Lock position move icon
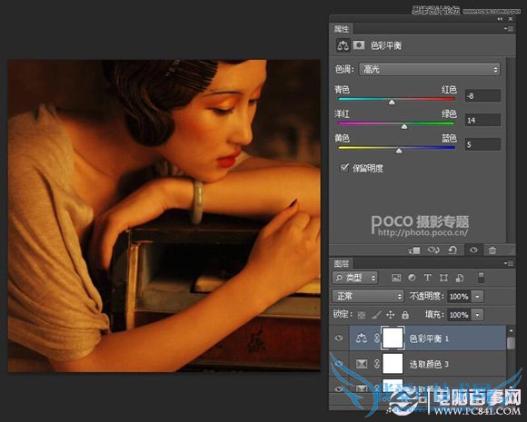The image size is (527, 422). [390, 315]
